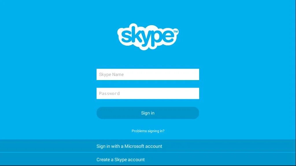Use Microsoft account sign-in option
The image size is (296, 166).
(148, 146)
